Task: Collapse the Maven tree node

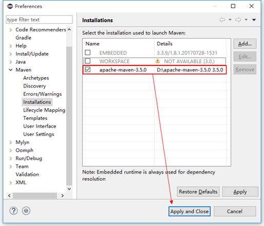Action: 11,70
